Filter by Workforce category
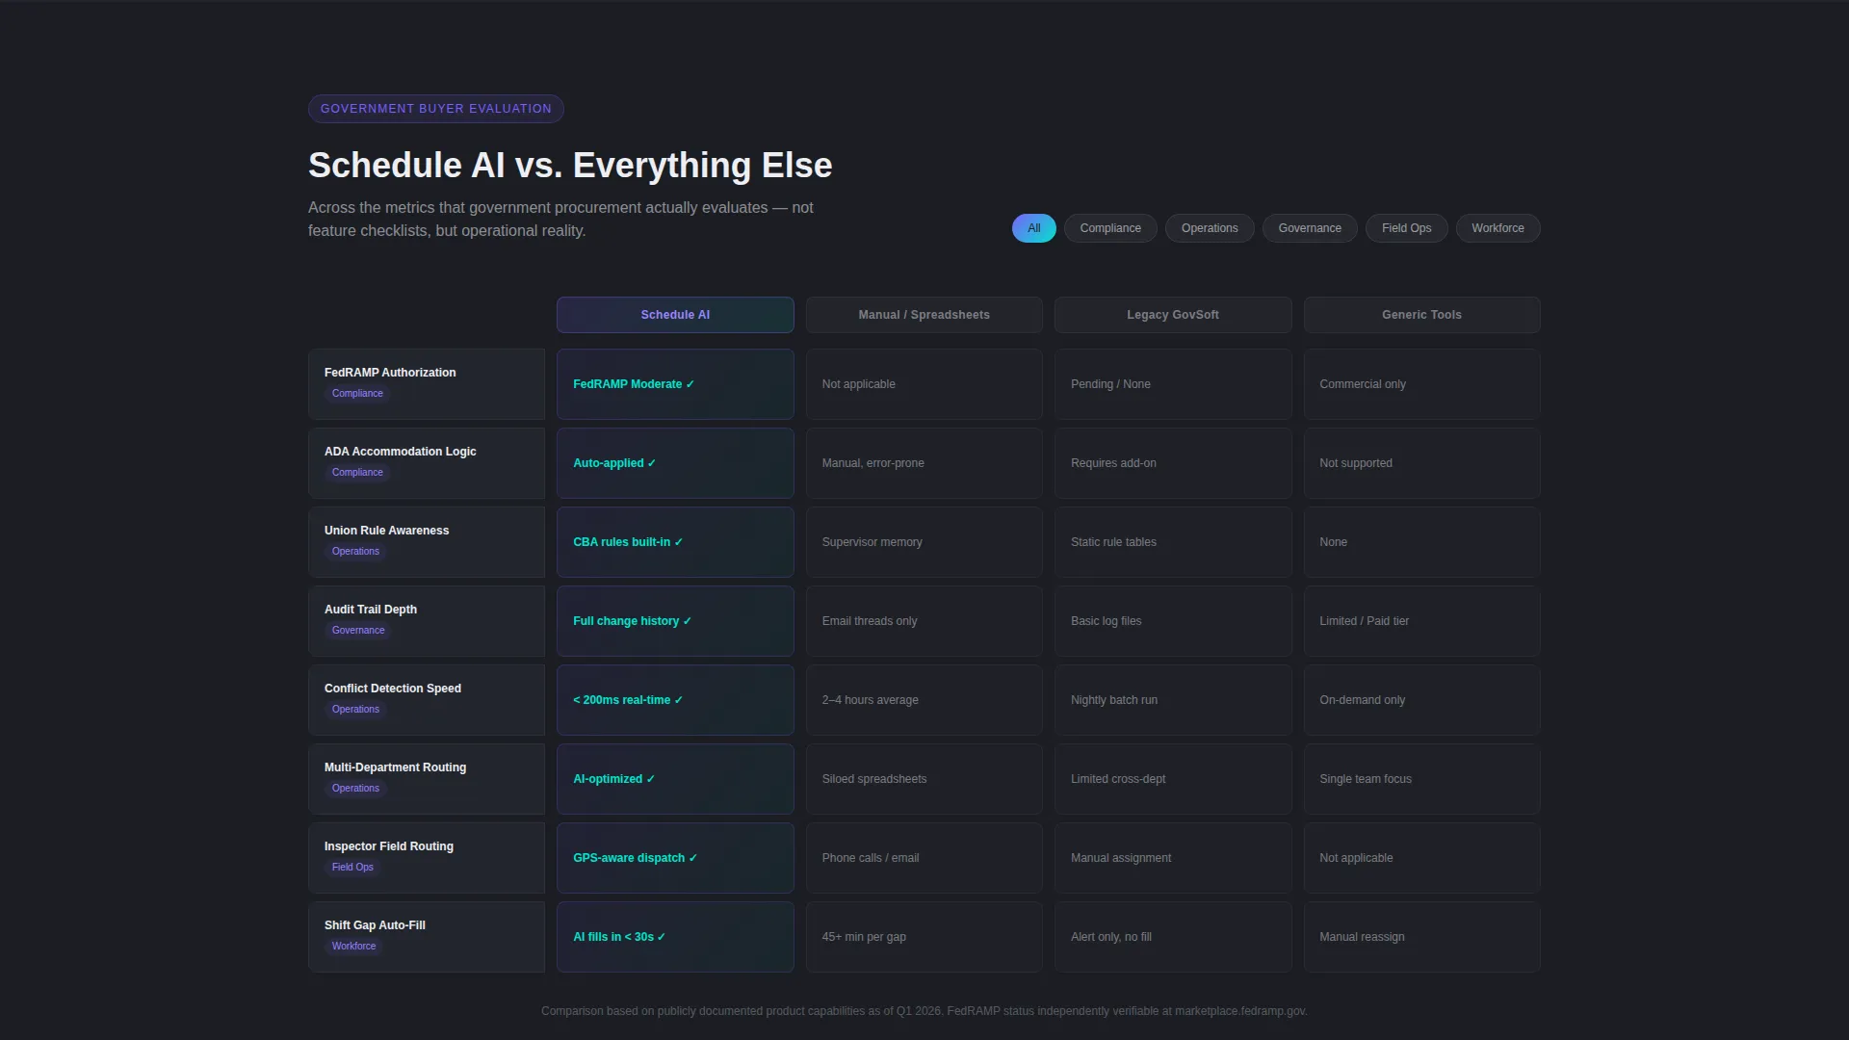Screen dimensions: 1849x1040 (x=1497, y=228)
